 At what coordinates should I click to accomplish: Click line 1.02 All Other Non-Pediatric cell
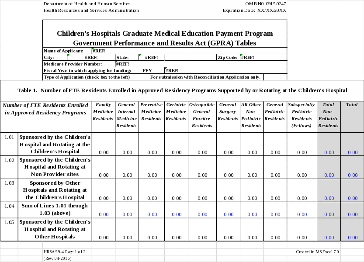tap(252, 167)
